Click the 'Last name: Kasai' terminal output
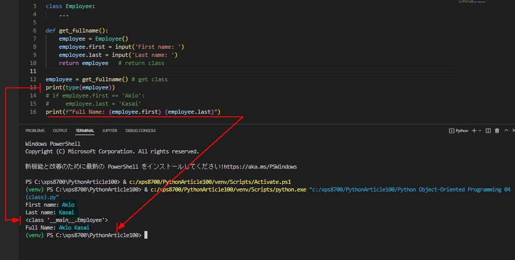515x260 pixels. tap(50, 212)
